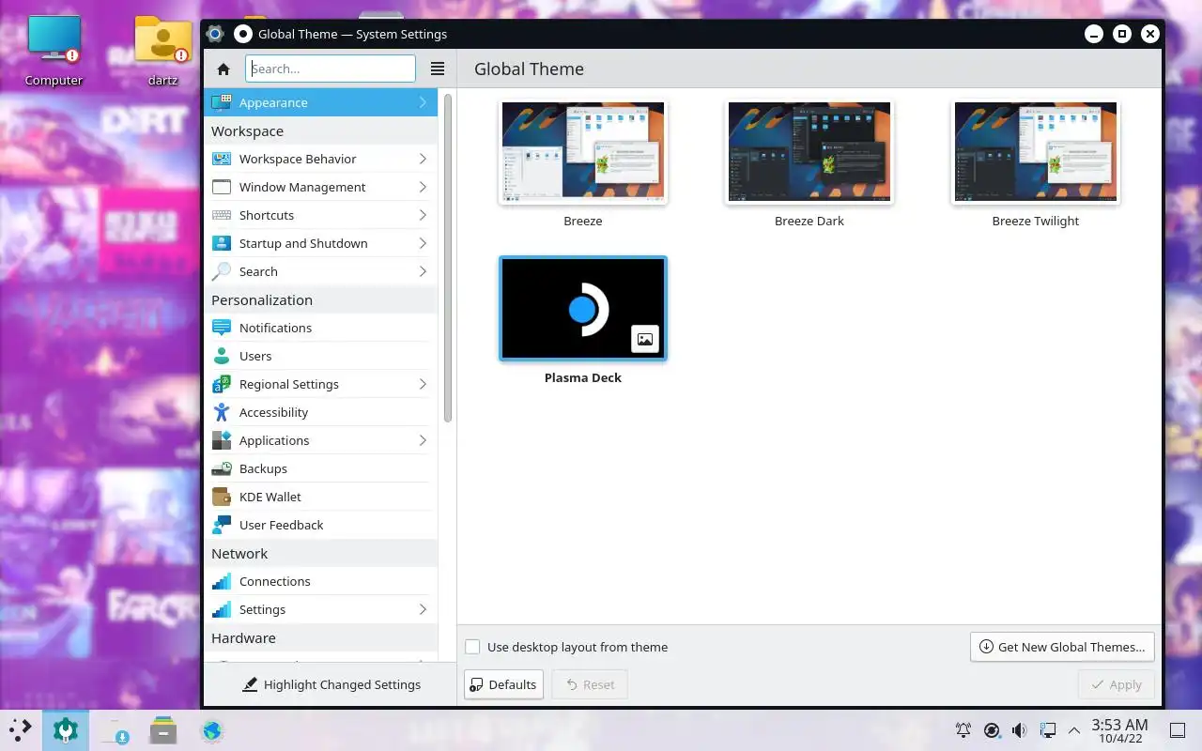Open the User Feedback settings entry
Image resolution: width=1202 pixels, height=751 pixels.
(320, 525)
